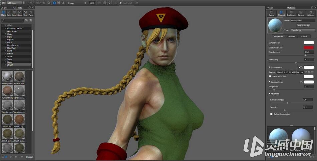Enable Blend with Color checkbox
The image size is (317, 161).
click(x=270, y=76)
